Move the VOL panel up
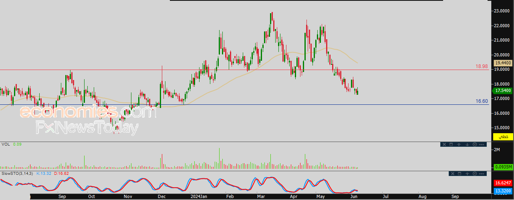This screenshot has height=200, width=514. [x=459, y=144]
